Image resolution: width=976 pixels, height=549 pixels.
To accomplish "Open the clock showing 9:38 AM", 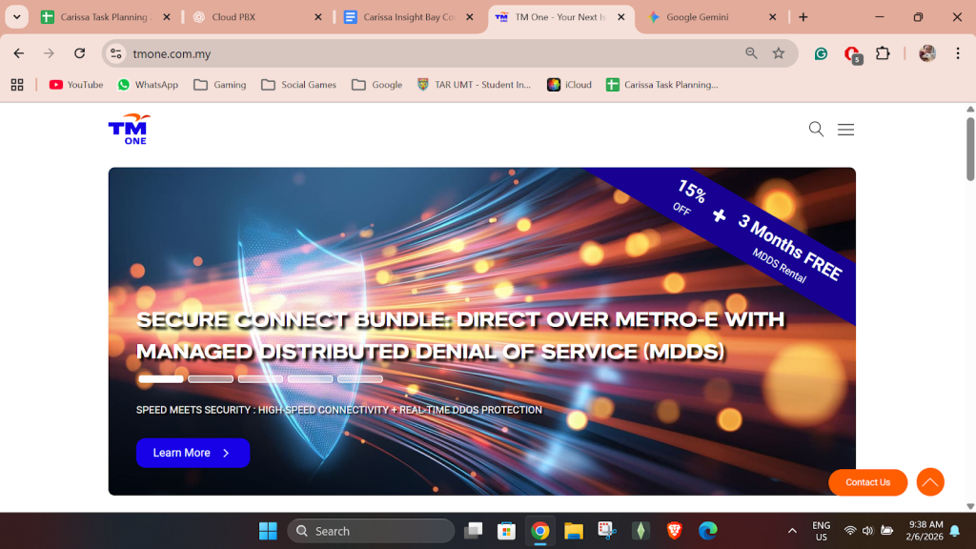I will [x=925, y=531].
